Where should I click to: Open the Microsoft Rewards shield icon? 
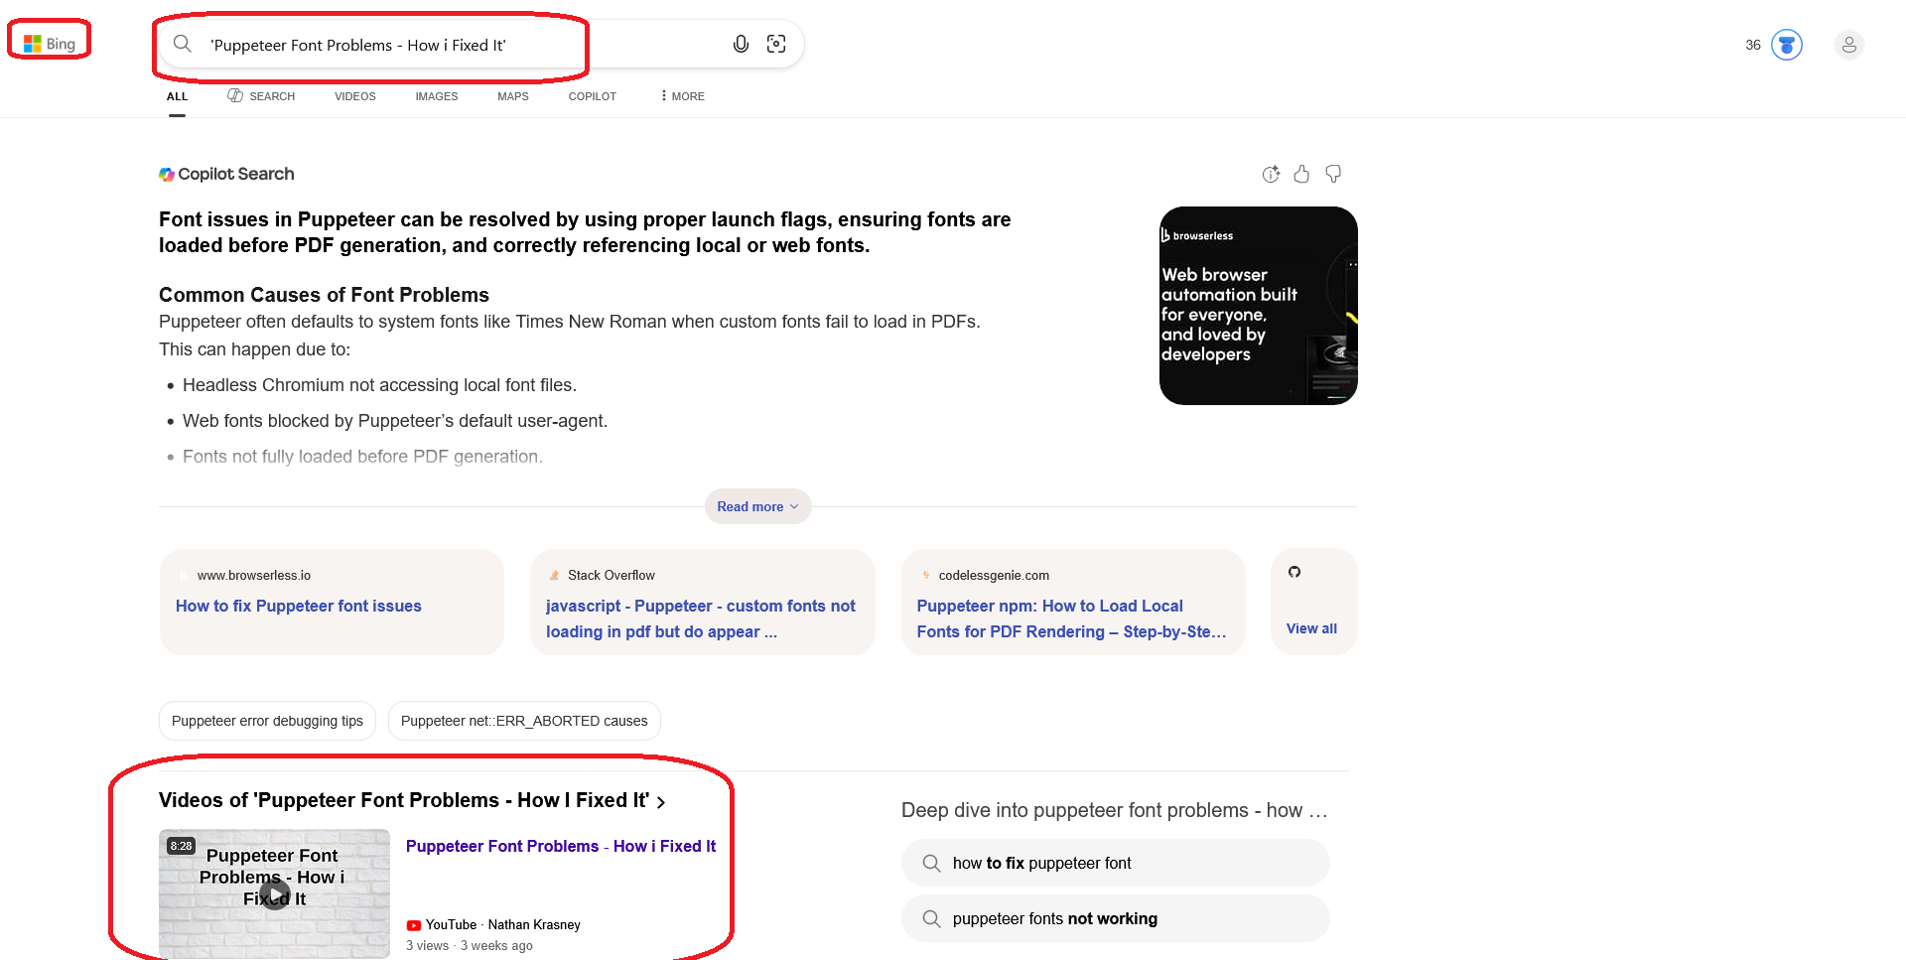coord(1786,45)
